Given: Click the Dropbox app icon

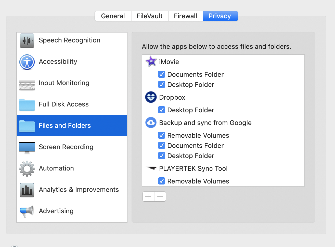Looking at the screenshot, I should 151,97.
